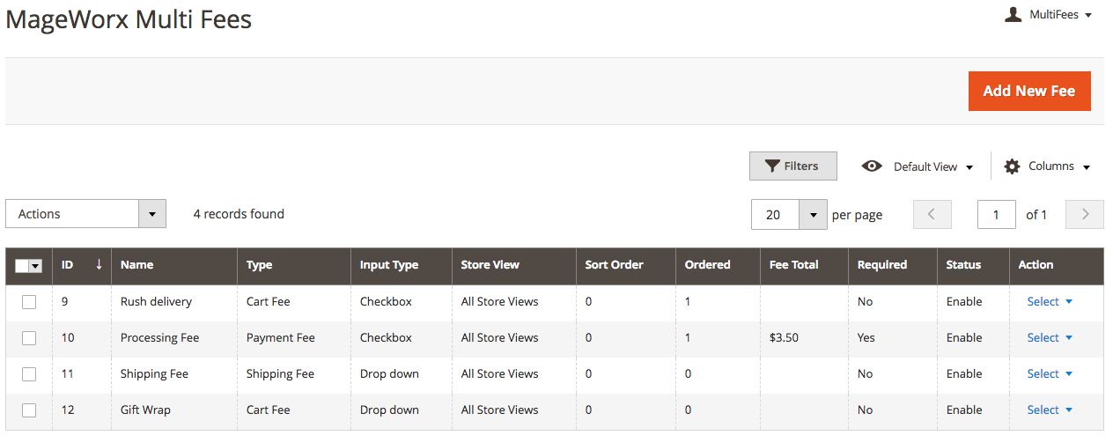Click the Input Type column header
The image size is (1113, 443).
[402, 264]
